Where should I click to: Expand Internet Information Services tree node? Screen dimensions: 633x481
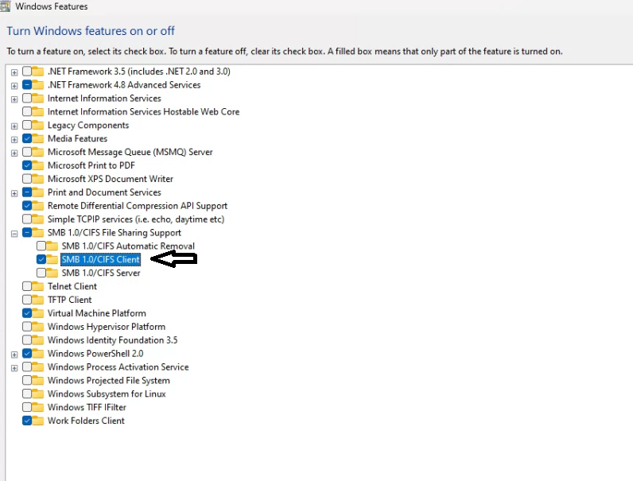click(x=14, y=99)
